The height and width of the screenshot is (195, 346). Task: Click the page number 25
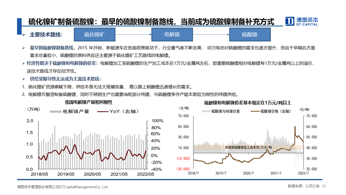pyautogui.click(x=324, y=186)
